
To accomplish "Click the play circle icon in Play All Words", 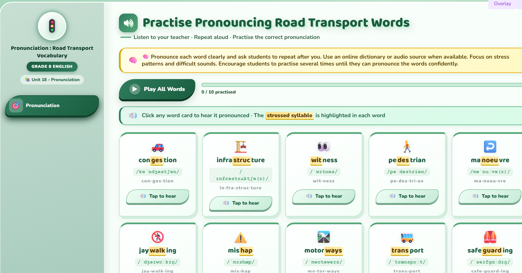I will (135, 89).
